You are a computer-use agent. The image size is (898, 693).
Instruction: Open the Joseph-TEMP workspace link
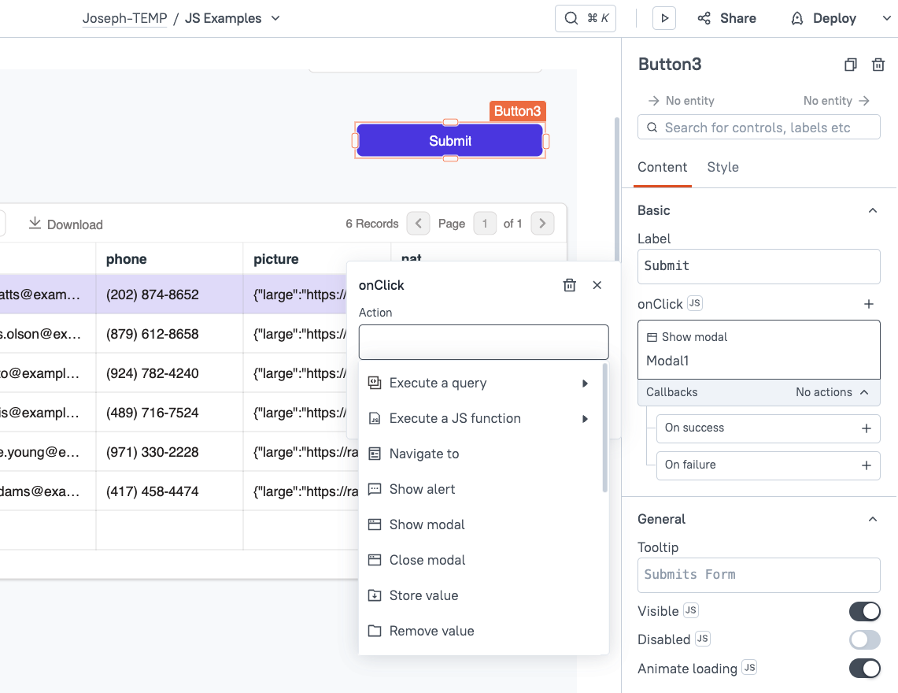coord(124,18)
